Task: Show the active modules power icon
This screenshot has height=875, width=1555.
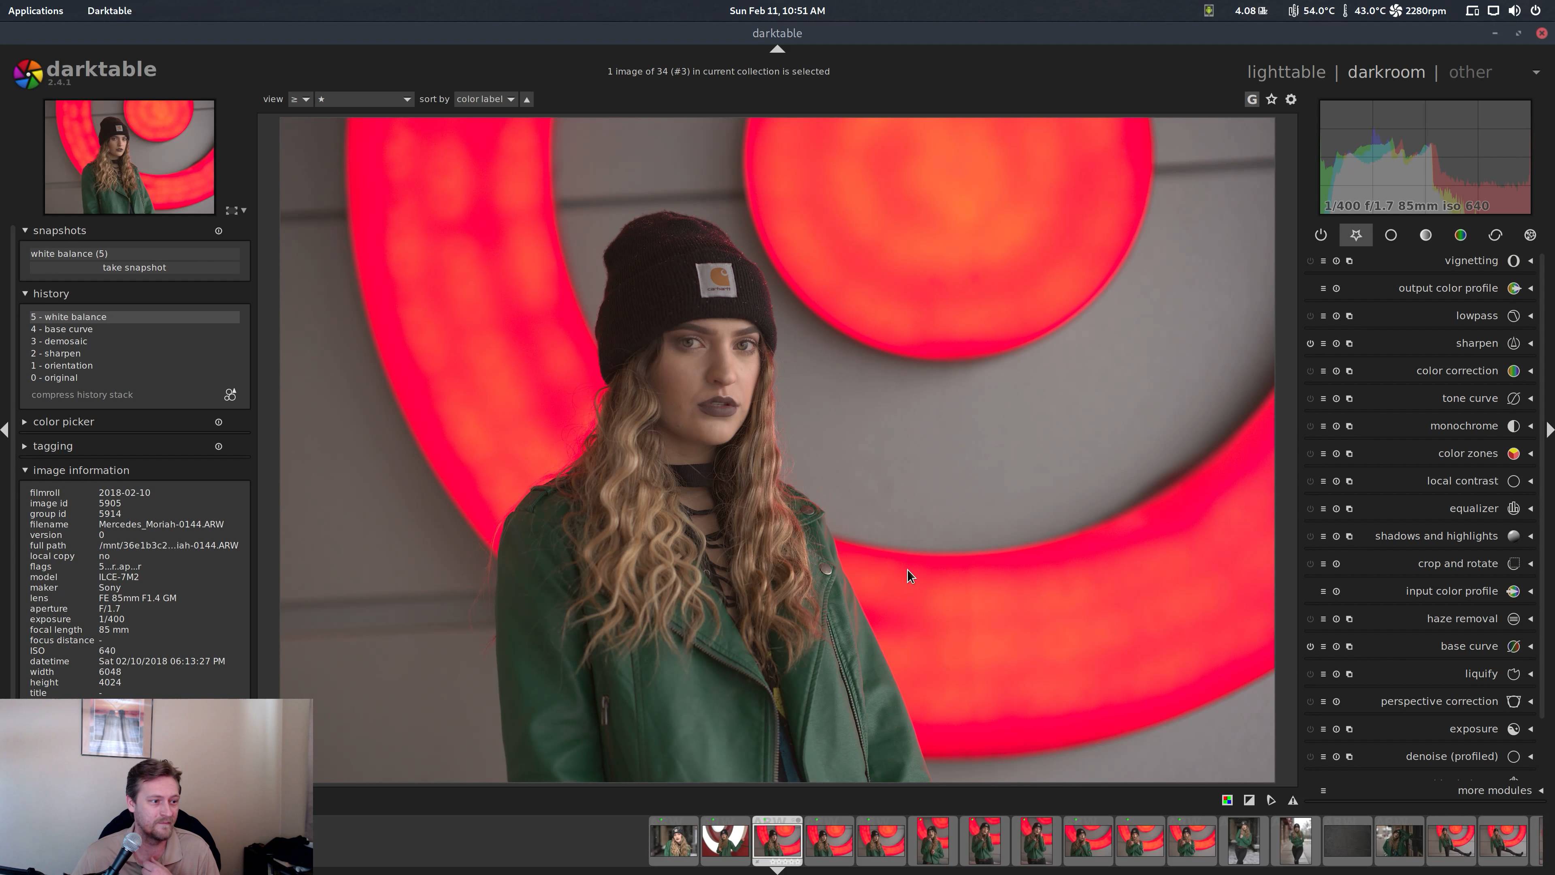Action: coord(1321,235)
